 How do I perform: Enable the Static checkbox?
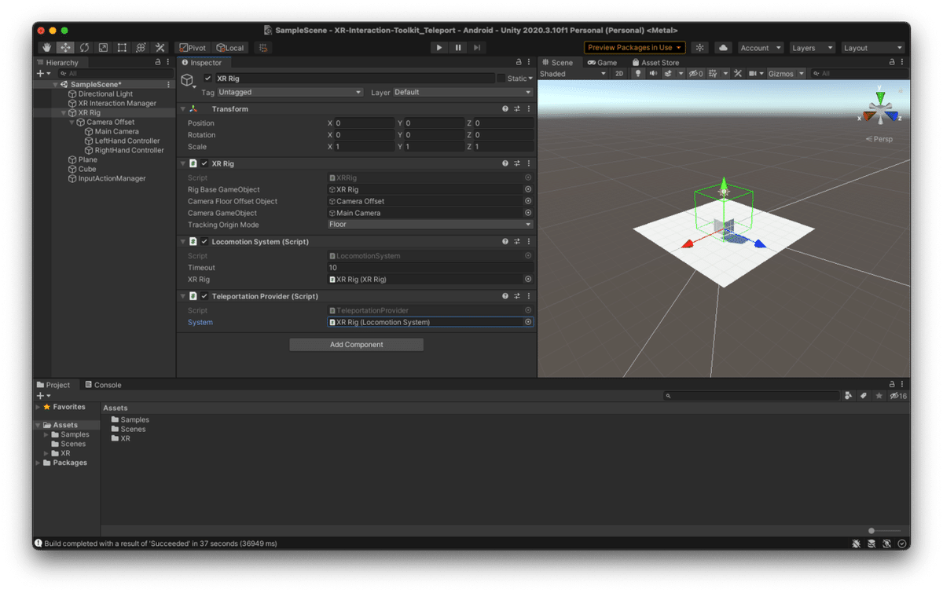pyautogui.click(x=501, y=79)
